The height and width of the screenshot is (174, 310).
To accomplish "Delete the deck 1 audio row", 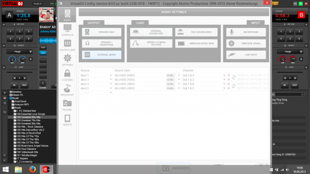I will coord(229,75).
